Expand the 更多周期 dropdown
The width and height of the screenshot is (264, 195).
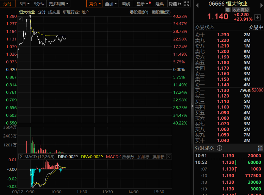coord(58,4)
